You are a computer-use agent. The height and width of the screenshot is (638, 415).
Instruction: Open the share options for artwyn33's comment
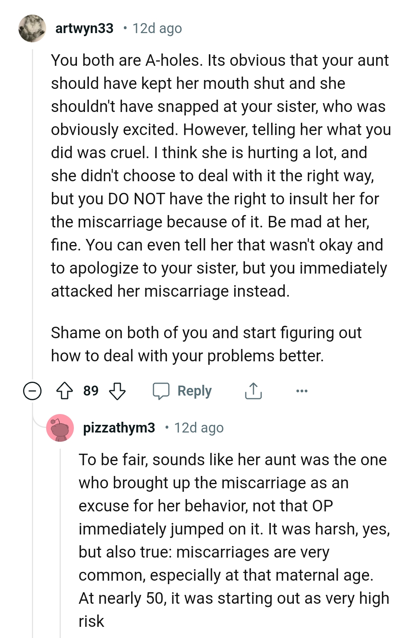click(253, 391)
